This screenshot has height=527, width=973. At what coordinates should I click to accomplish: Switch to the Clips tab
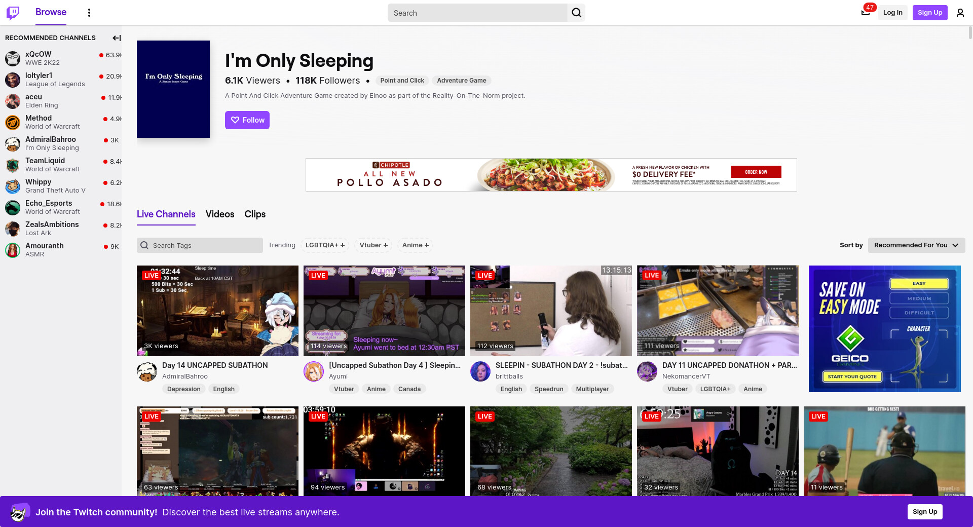click(x=255, y=214)
